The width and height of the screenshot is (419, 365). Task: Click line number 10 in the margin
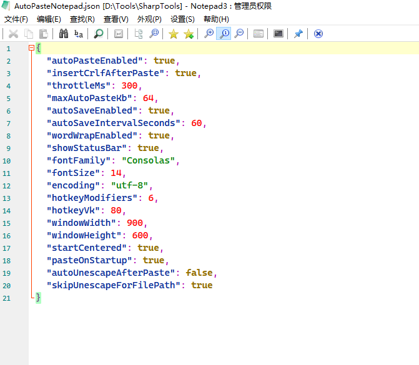(7, 161)
